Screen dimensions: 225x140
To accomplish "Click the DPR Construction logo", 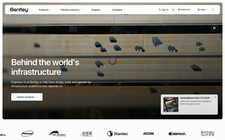I will pyautogui.click(x=86, y=134).
